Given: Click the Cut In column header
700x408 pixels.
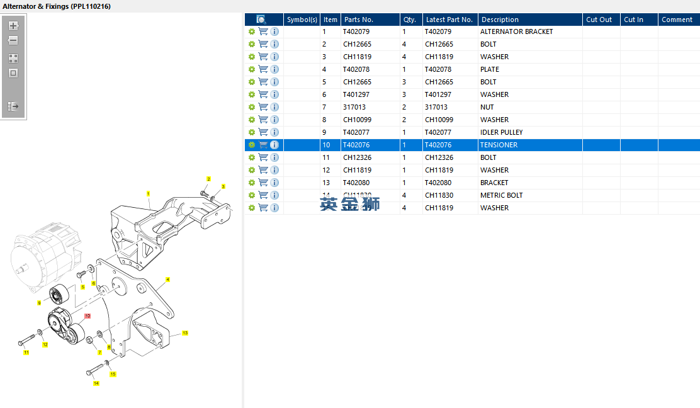Looking at the screenshot, I should [639, 20].
